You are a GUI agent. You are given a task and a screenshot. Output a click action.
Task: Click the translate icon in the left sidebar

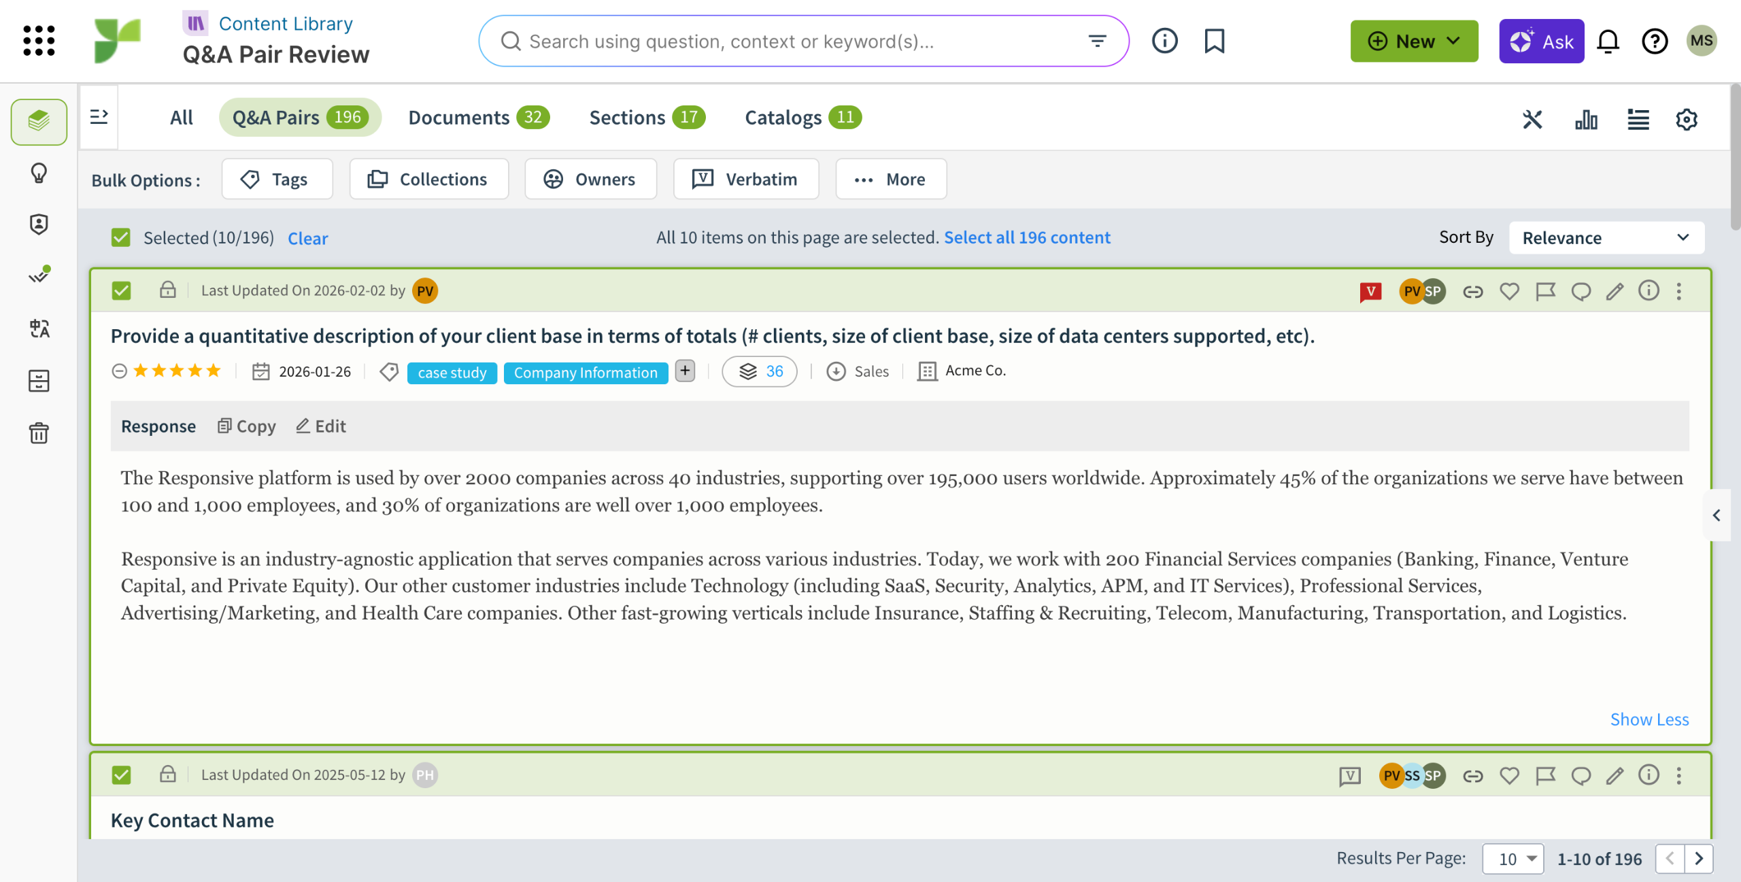click(x=39, y=329)
